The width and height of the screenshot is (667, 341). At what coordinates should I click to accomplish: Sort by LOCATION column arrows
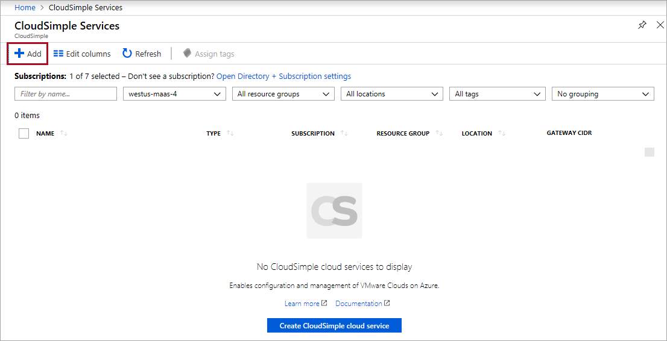(502, 134)
